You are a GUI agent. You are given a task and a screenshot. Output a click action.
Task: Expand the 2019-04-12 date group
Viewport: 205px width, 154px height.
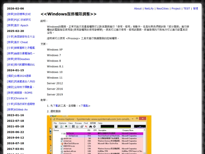point(16,138)
